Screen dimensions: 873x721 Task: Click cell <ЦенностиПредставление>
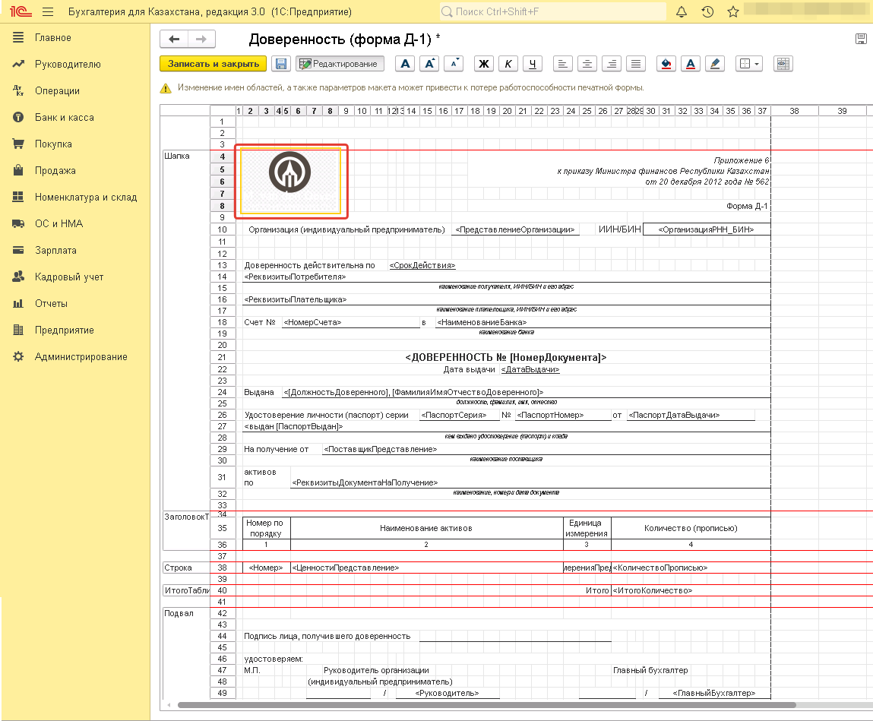click(x=426, y=568)
